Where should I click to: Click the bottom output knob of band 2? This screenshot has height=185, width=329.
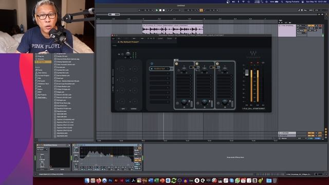tap(205, 102)
